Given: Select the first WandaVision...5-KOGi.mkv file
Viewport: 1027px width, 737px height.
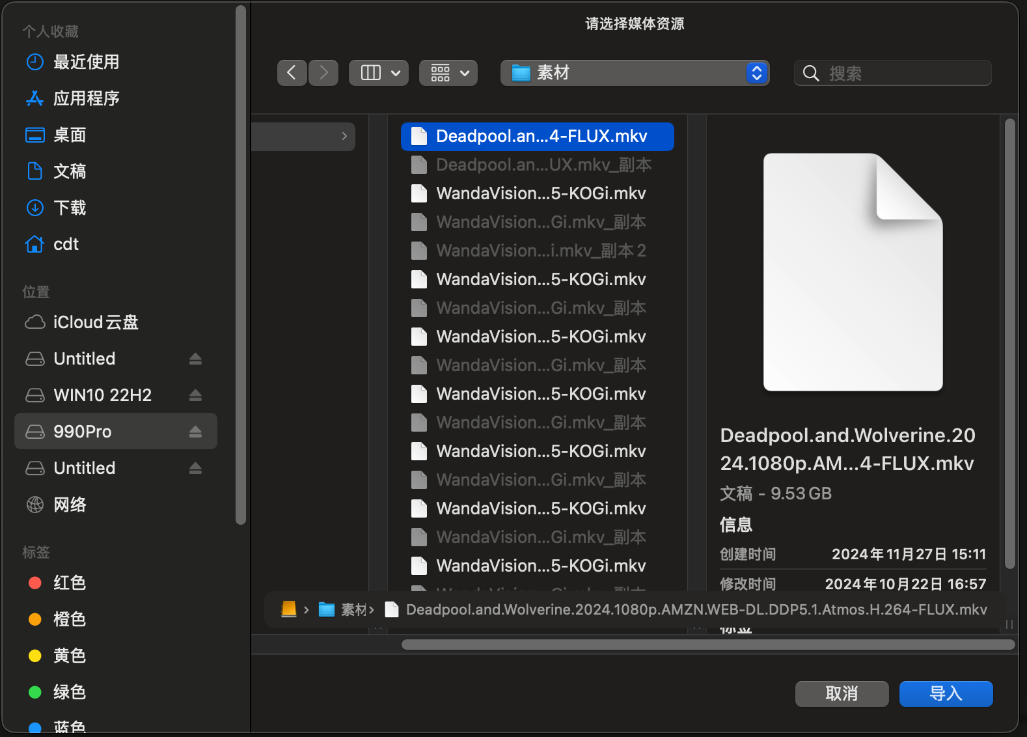Looking at the screenshot, I should pyautogui.click(x=538, y=193).
